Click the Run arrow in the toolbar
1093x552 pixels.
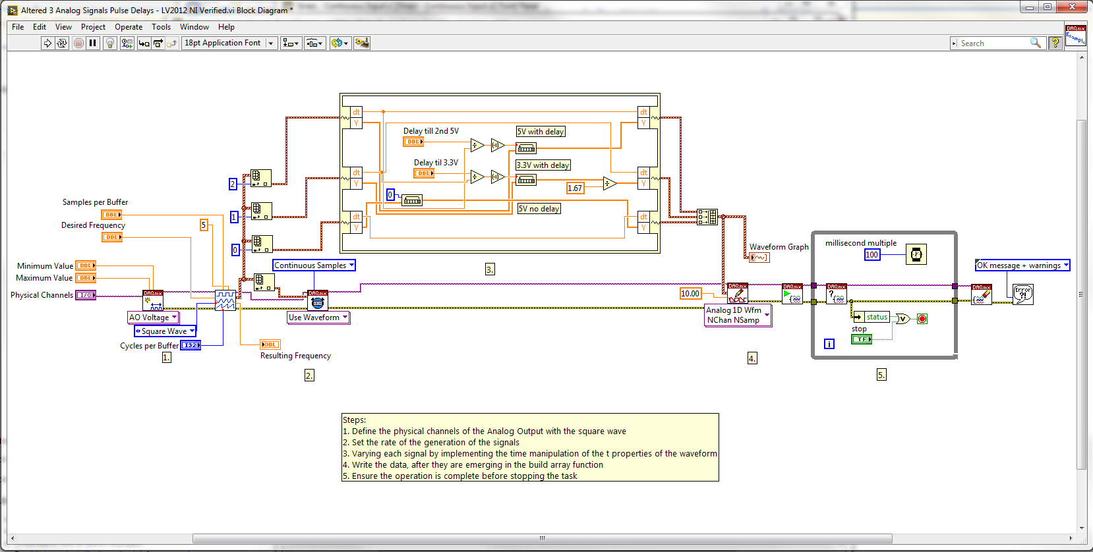click(47, 43)
